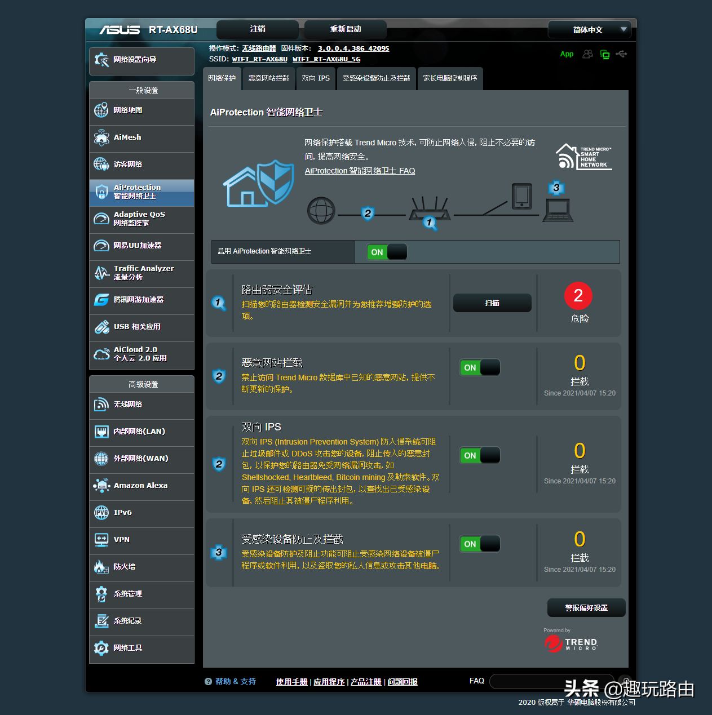Click the NetEase UU accelerator icon

(101, 246)
